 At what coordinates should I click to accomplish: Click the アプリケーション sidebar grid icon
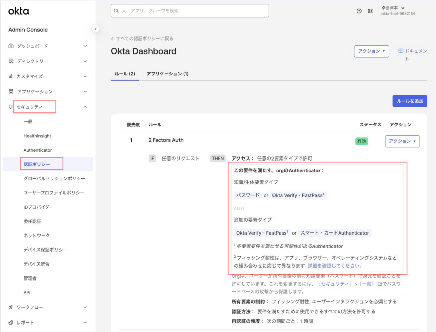[x=11, y=91]
